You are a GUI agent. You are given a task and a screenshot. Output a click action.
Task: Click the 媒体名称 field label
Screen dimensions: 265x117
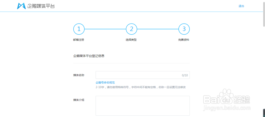(x=79, y=75)
